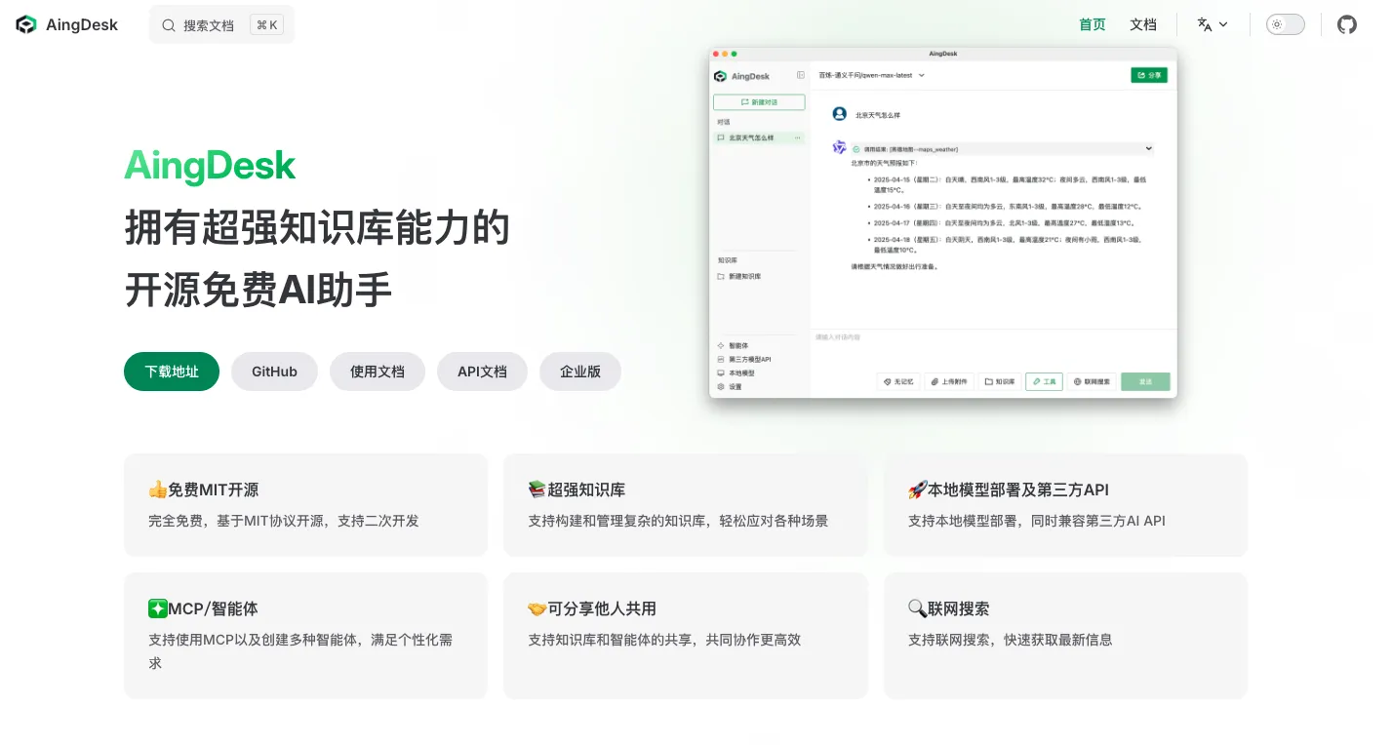Open the language selector dropdown in the header
This screenshot has width=1392, height=745.
tap(1213, 24)
